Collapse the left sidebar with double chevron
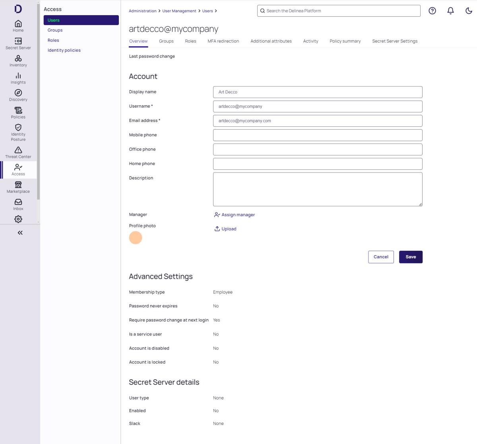This screenshot has height=444, width=477. point(20,233)
